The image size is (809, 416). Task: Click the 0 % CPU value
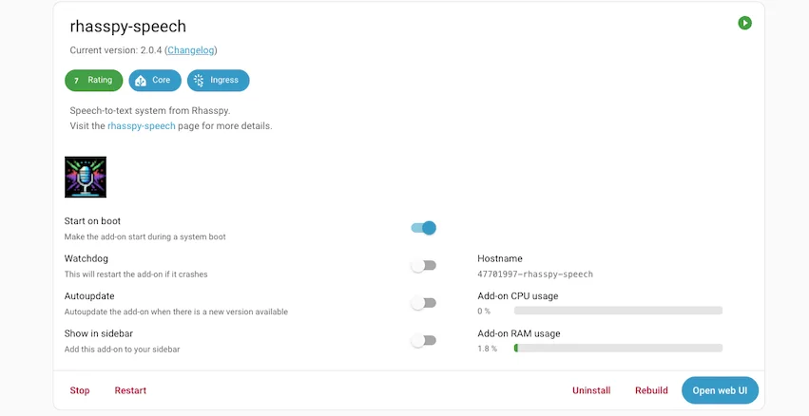click(x=484, y=311)
